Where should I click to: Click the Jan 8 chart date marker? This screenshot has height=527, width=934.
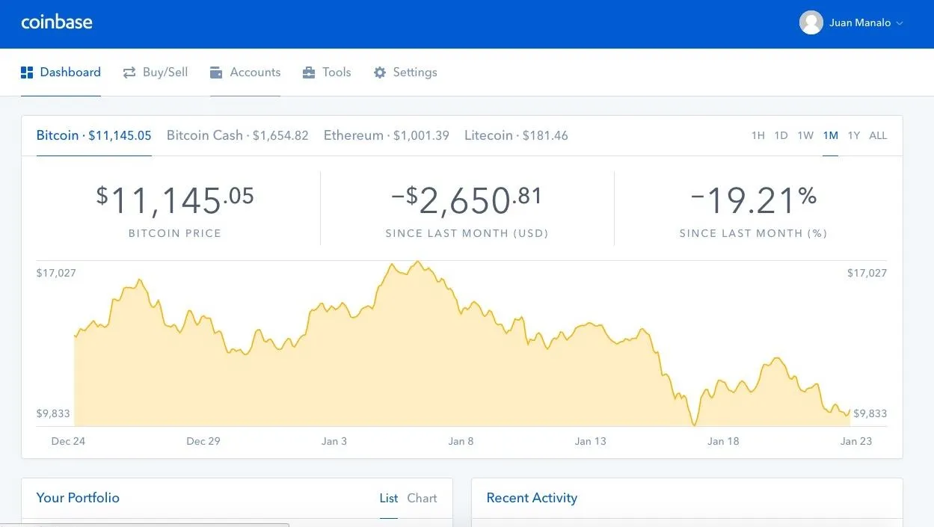461,441
